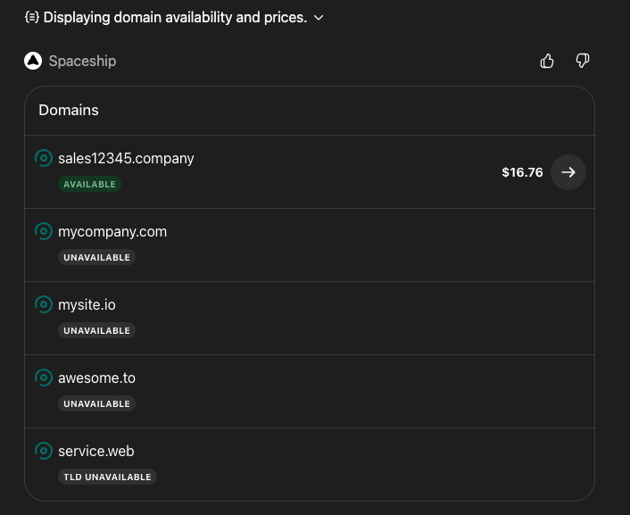Click the Domains card header
Viewport: 630px width, 515px height.
point(69,110)
